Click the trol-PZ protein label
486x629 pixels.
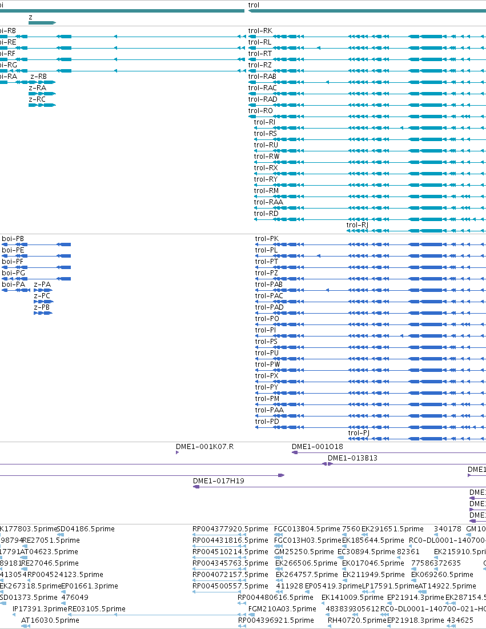(x=266, y=273)
